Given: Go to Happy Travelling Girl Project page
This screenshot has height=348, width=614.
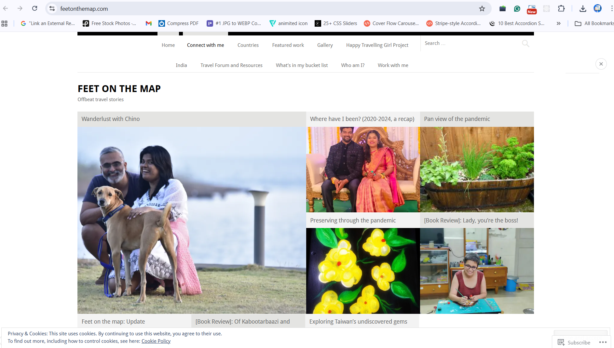Looking at the screenshot, I should coord(377,45).
